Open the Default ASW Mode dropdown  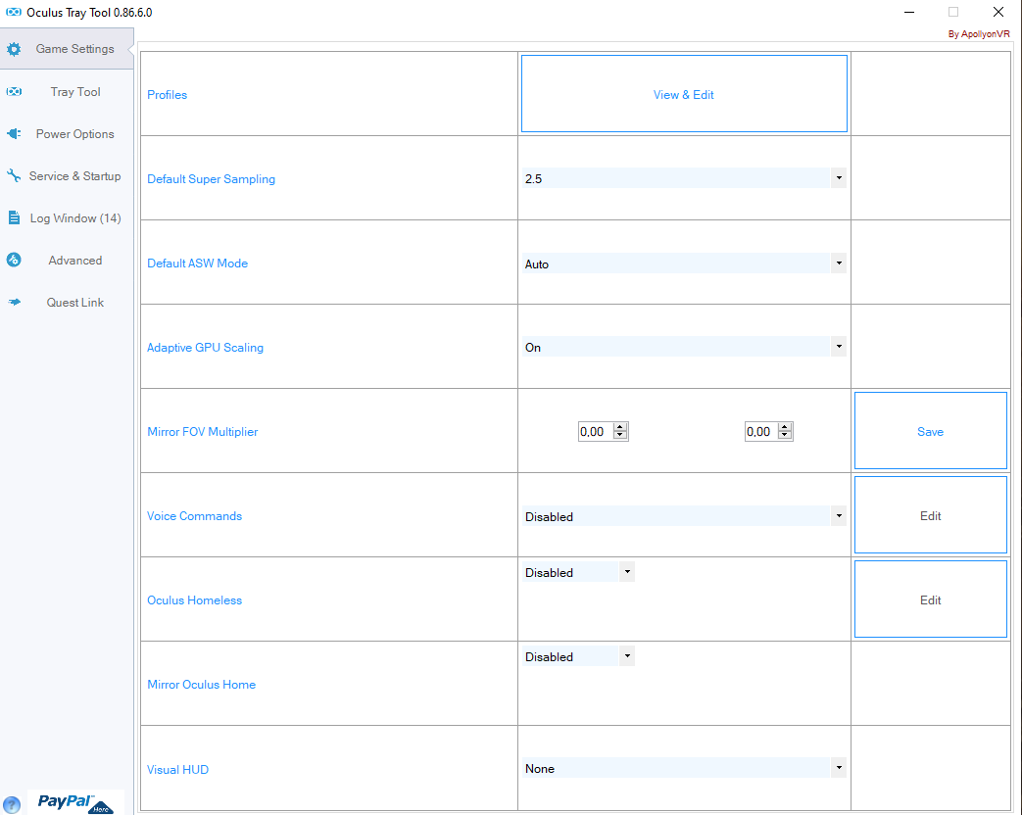click(x=839, y=264)
